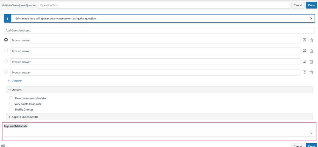Dismiss the edits info banner

[311, 18]
